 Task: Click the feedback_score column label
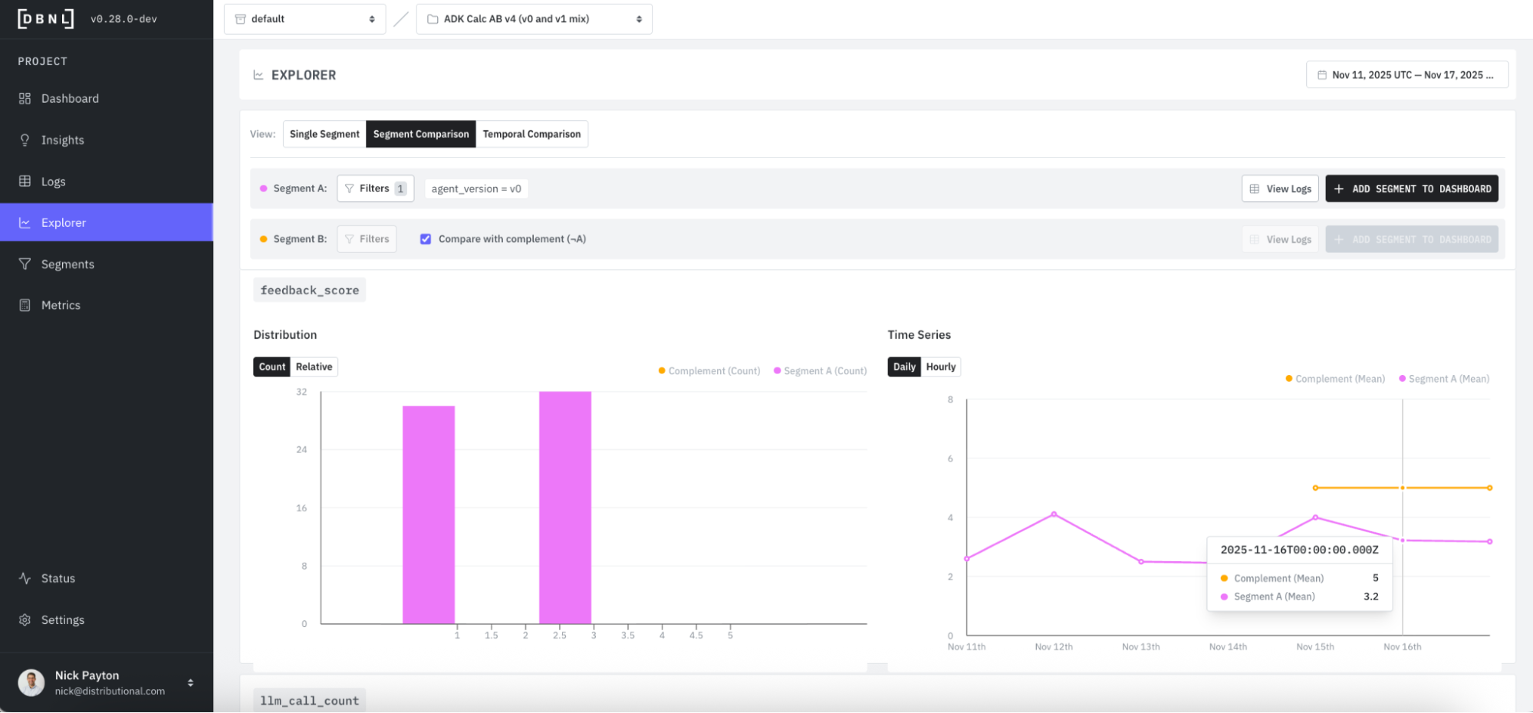coord(309,290)
